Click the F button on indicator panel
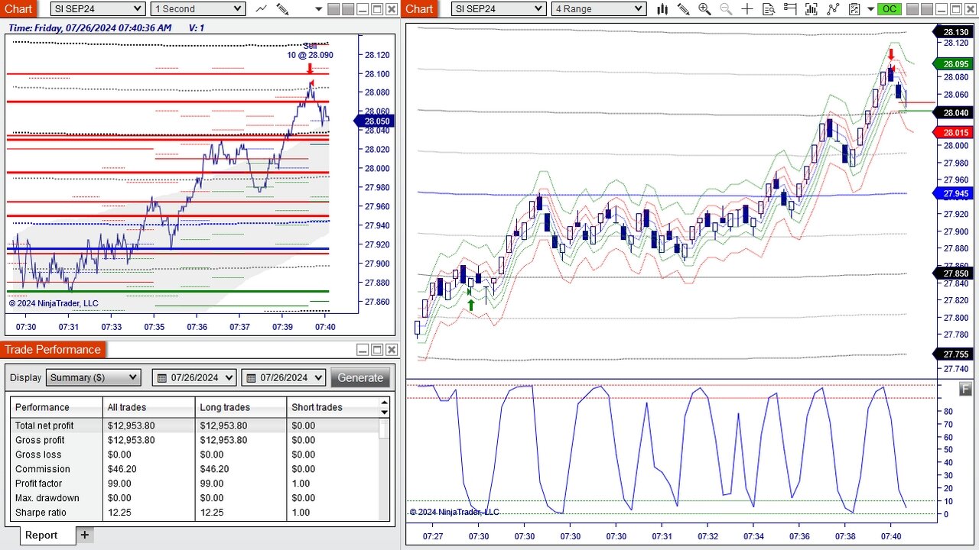 tap(965, 390)
